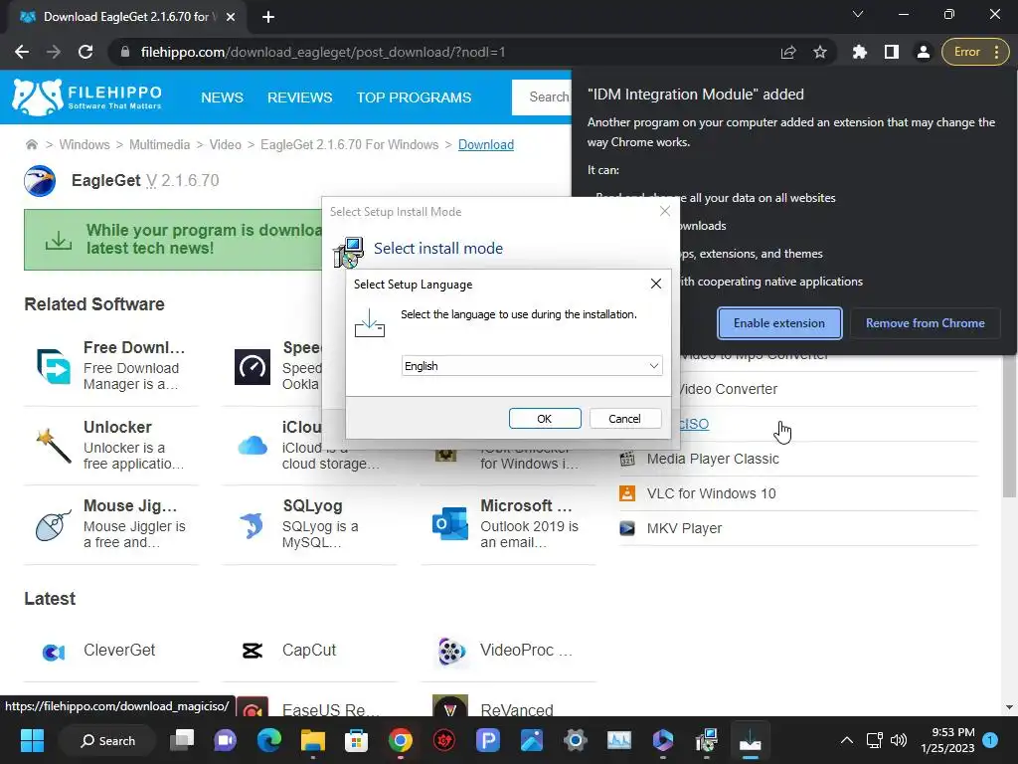Click the Download breadcrumb link
The image size is (1018, 764).
[485, 144]
